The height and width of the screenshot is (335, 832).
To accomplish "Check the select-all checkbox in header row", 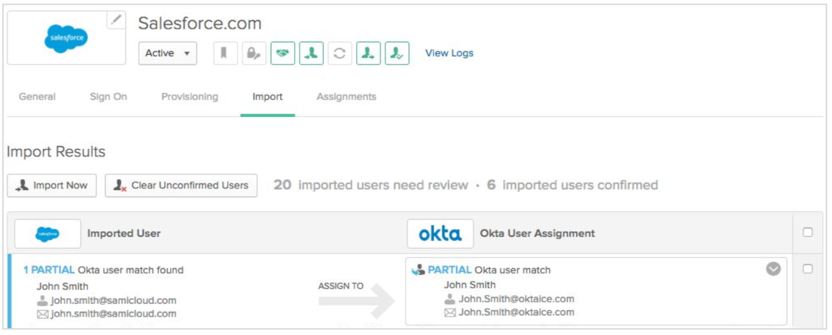I will 807,233.
